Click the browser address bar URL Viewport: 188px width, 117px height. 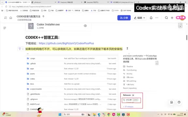tap(31, 6)
